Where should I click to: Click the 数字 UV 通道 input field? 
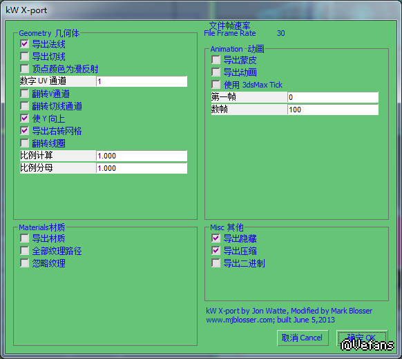[x=142, y=81]
